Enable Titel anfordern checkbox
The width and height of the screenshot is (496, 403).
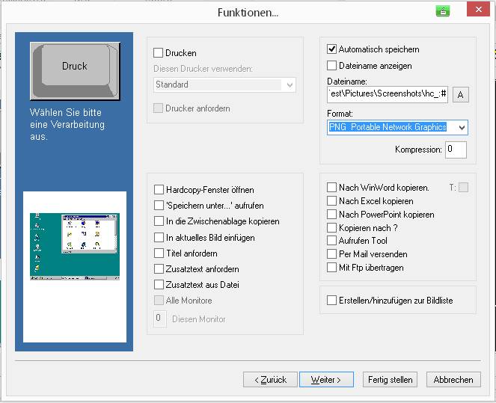(159, 253)
